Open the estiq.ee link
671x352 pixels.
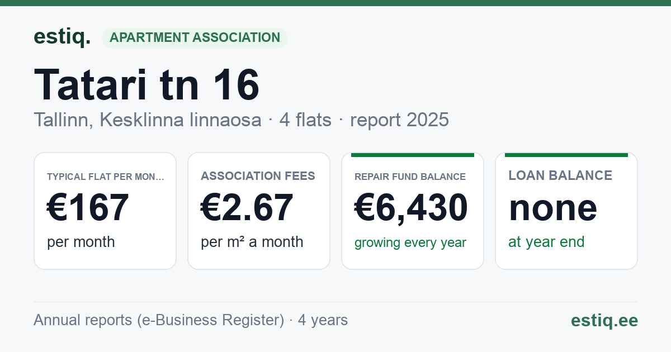point(604,320)
